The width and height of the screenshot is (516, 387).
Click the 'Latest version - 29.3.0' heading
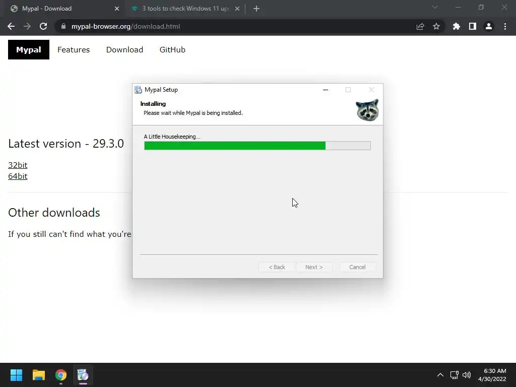coord(66,144)
